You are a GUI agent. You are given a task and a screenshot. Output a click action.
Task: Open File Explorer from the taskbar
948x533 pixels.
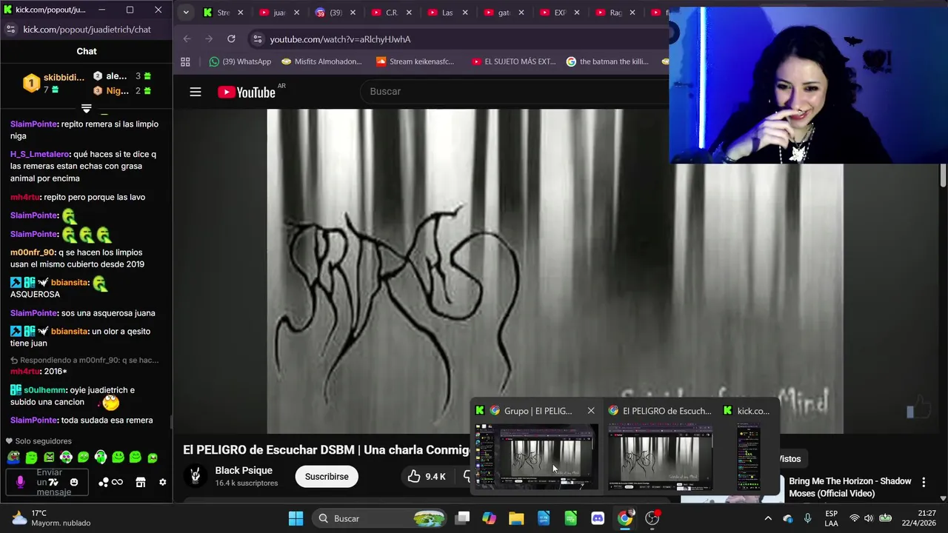(x=516, y=518)
